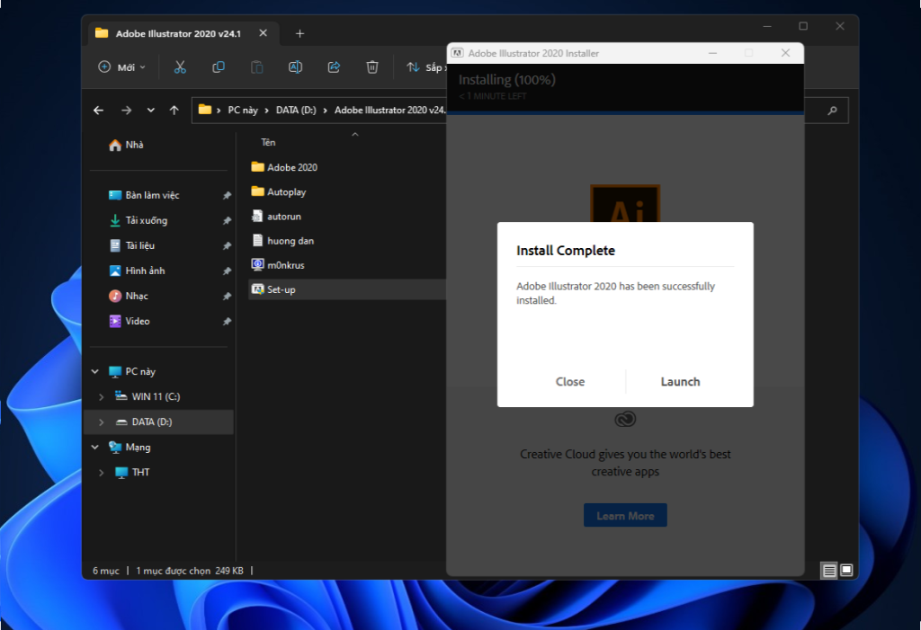The image size is (921, 630).
Task: Open the Sắp sort dropdown
Action: (427, 67)
